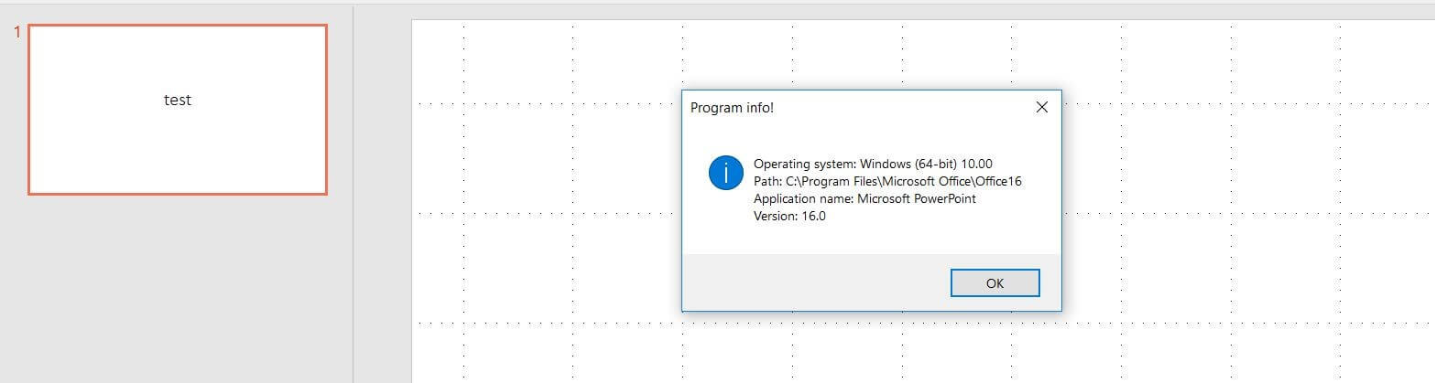Click the slide number 1 label

tap(16, 32)
